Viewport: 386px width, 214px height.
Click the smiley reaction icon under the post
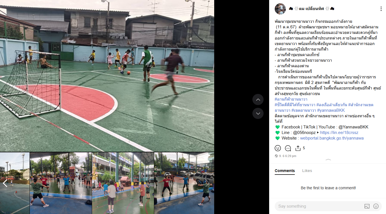tap(278, 148)
